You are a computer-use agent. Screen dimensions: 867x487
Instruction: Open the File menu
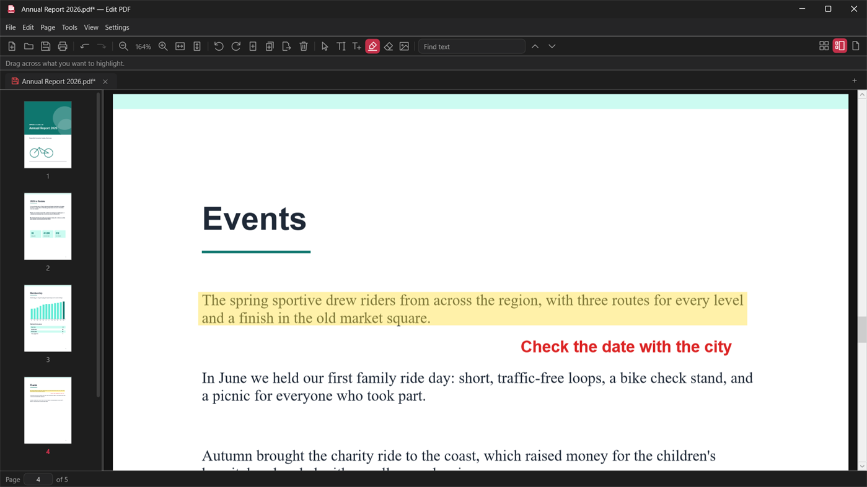(x=11, y=27)
